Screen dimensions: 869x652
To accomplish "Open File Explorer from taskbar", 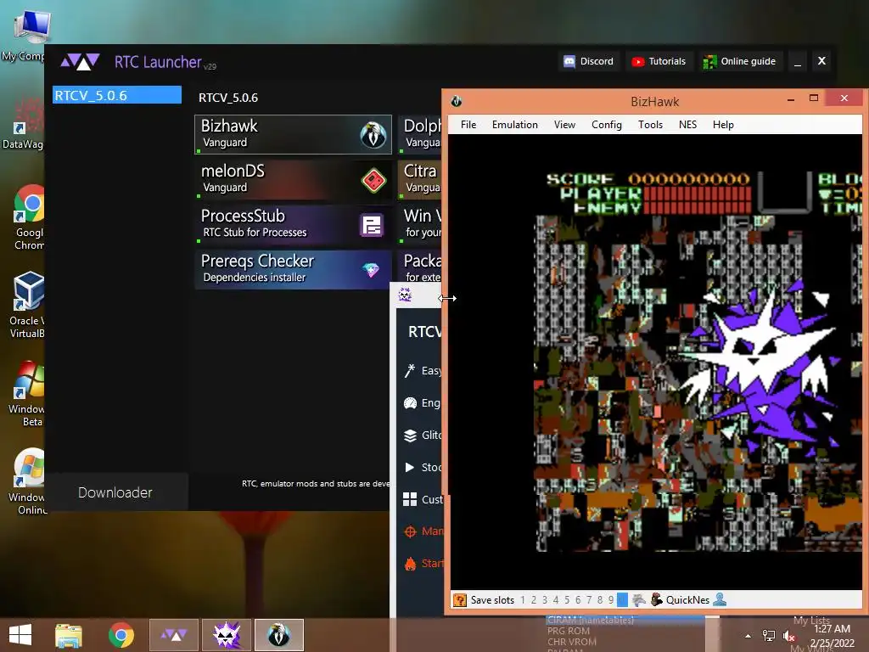I will click(69, 635).
